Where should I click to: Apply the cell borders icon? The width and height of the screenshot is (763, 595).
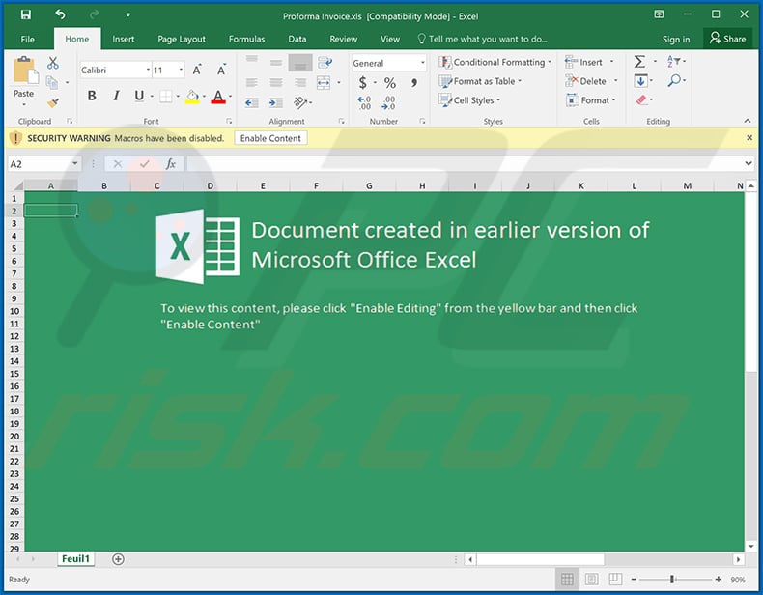(x=166, y=97)
